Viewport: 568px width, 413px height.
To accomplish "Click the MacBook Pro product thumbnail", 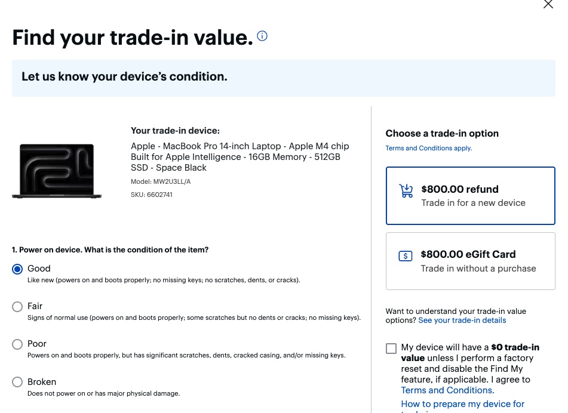I will pos(57,171).
